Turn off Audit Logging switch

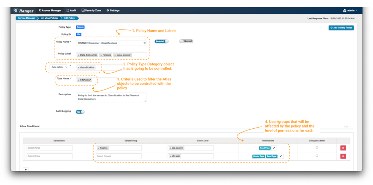click(x=80, y=112)
